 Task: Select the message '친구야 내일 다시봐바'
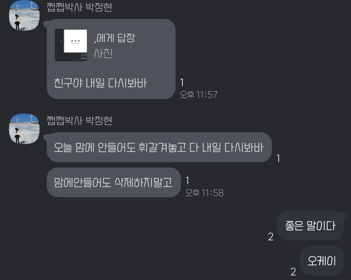[x=100, y=83]
